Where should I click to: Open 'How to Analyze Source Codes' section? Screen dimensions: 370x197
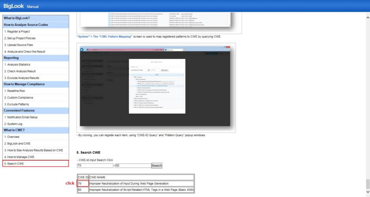pos(35,25)
